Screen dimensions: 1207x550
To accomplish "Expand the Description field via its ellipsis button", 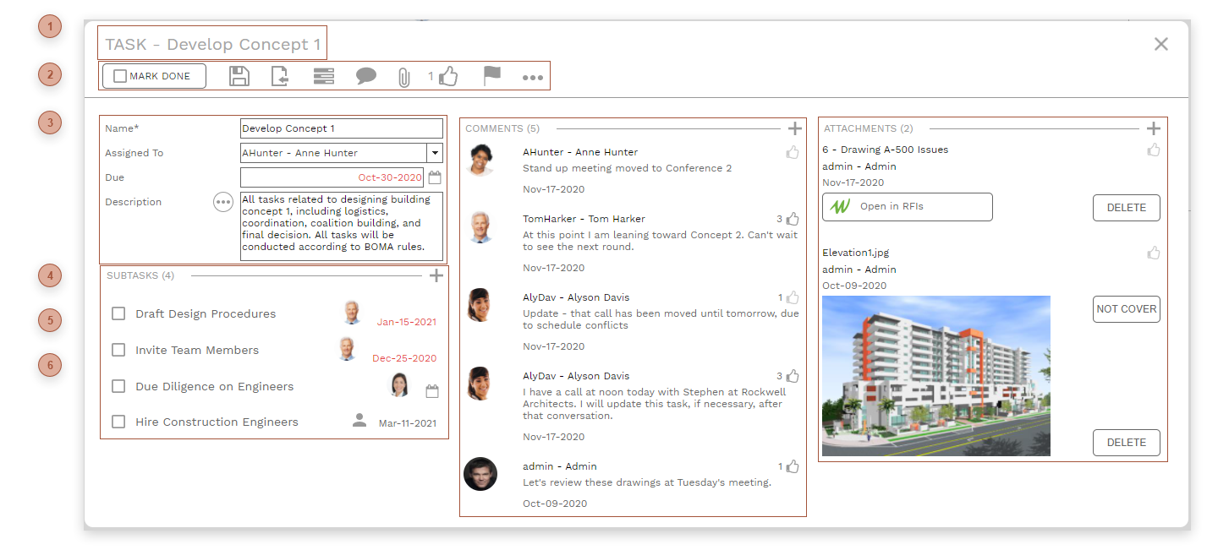I will click(222, 202).
